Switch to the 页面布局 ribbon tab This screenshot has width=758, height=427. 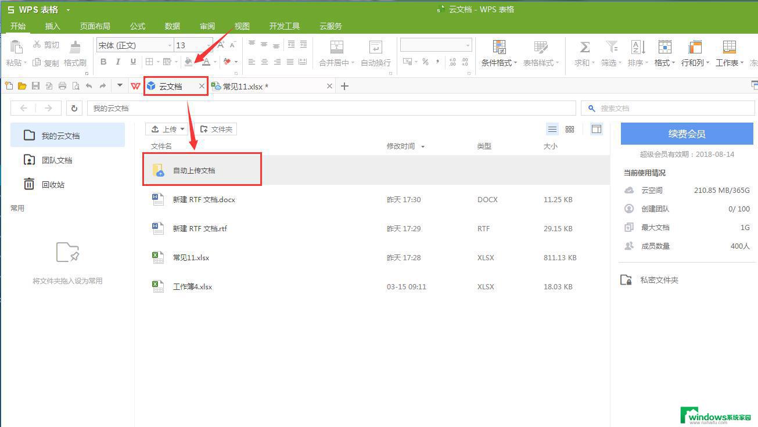coord(95,26)
